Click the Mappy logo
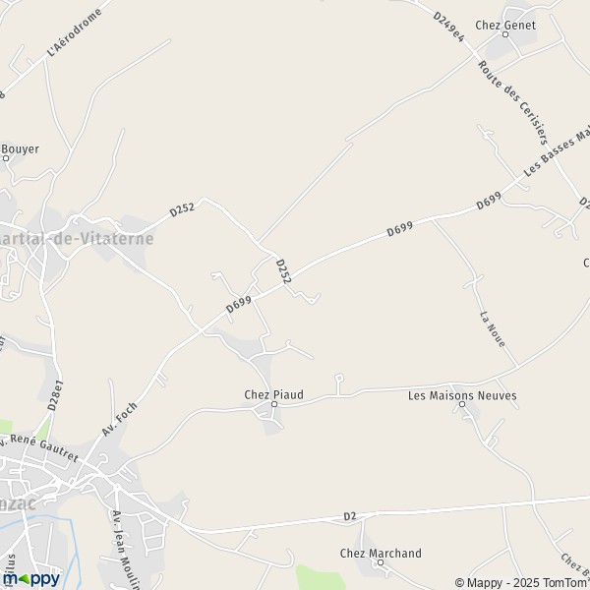 click(x=31, y=579)
